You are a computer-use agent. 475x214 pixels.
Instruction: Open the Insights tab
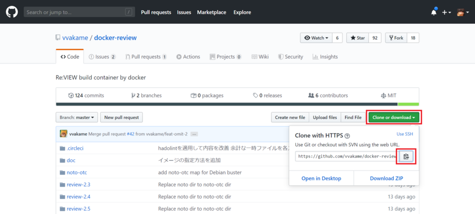(x=325, y=57)
